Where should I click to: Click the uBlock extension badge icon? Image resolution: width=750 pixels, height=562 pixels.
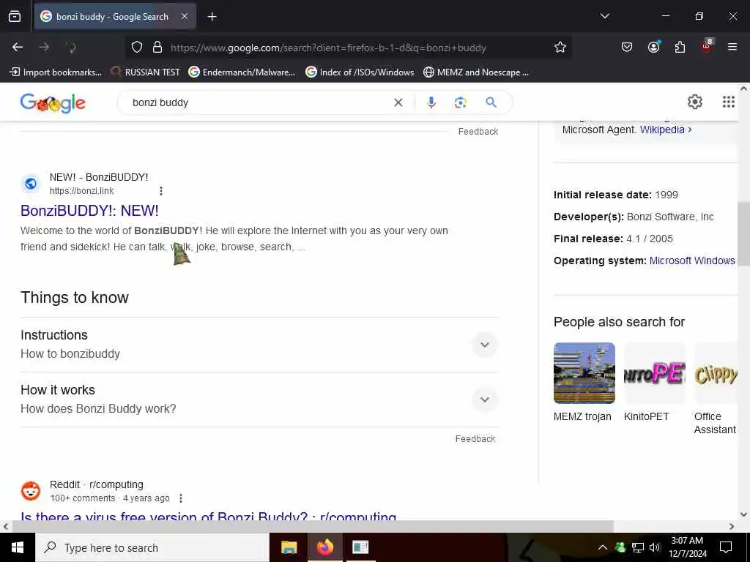tap(707, 46)
